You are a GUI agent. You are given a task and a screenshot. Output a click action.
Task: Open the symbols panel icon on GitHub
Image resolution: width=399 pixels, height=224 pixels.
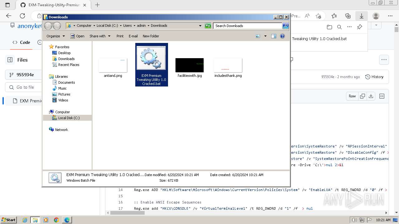pyautogui.click(x=382, y=96)
